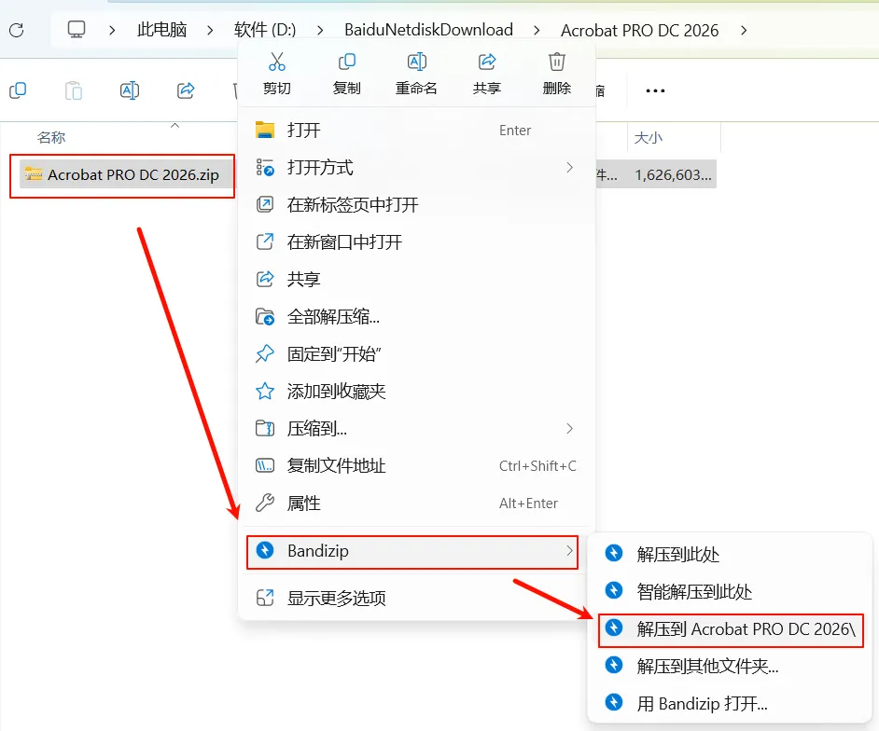The width and height of the screenshot is (879, 731).
Task: Click the copy icon in Explorer toolbar
Action: (x=18, y=90)
